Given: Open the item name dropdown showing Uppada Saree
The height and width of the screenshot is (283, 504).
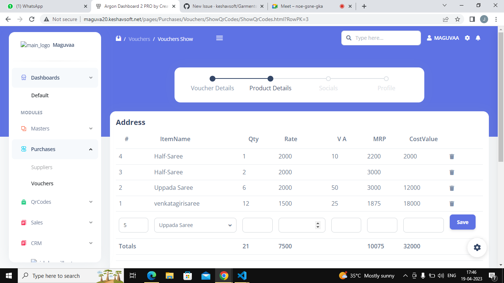Looking at the screenshot, I should (x=195, y=225).
